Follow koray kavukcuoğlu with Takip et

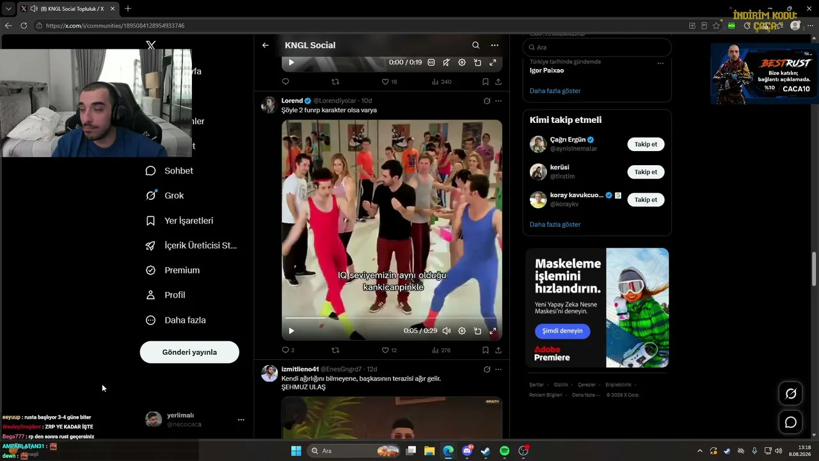pyautogui.click(x=646, y=200)
